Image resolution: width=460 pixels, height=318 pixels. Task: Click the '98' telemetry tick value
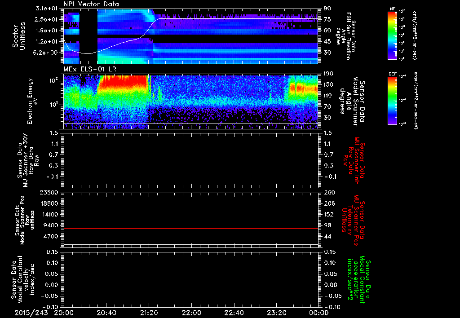pyautogui.click(x=327, y=225)
